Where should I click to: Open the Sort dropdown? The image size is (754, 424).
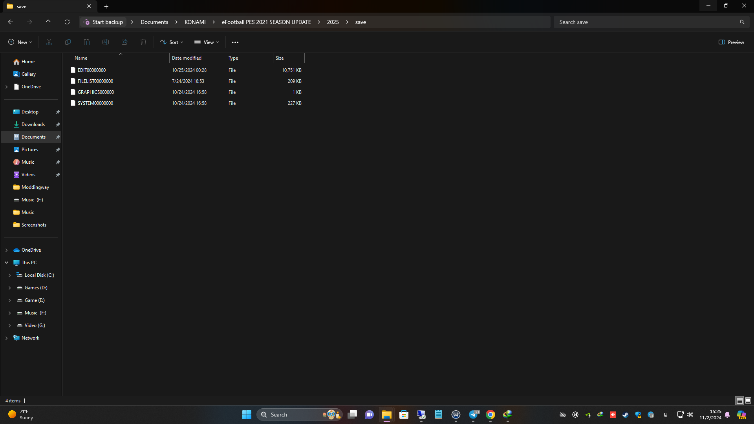[172, 42]
